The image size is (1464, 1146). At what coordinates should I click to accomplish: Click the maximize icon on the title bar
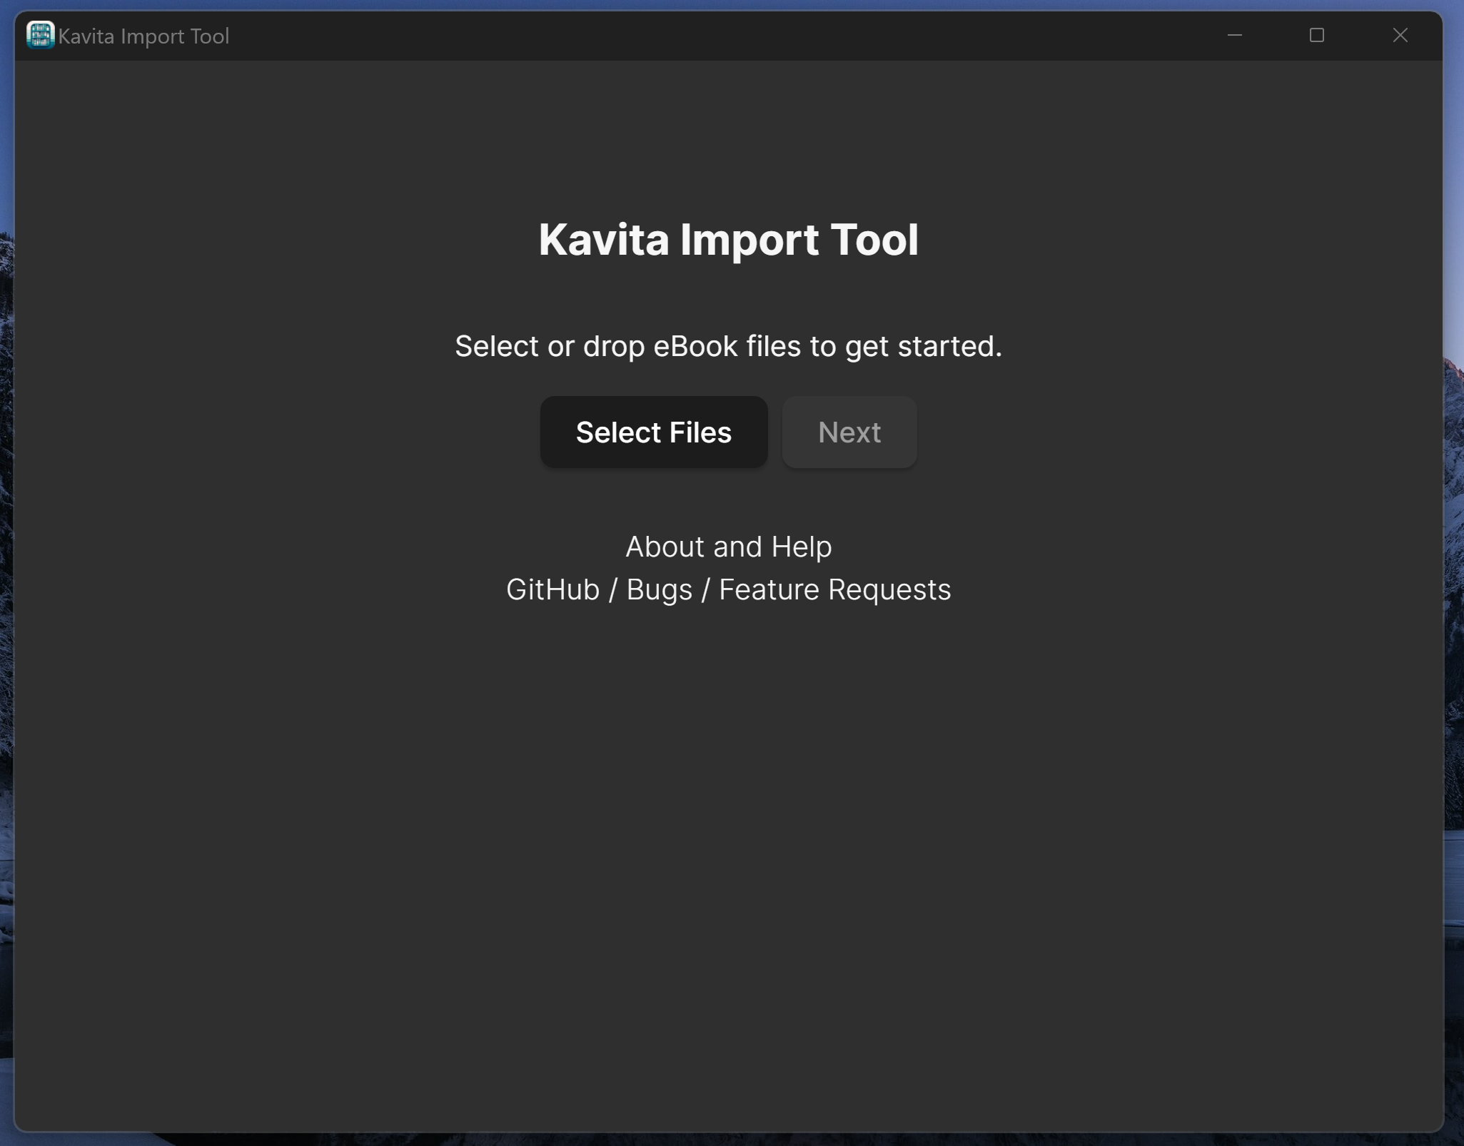(1316, 35)
